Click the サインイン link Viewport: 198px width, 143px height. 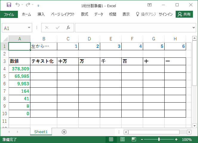coord(166,14)
